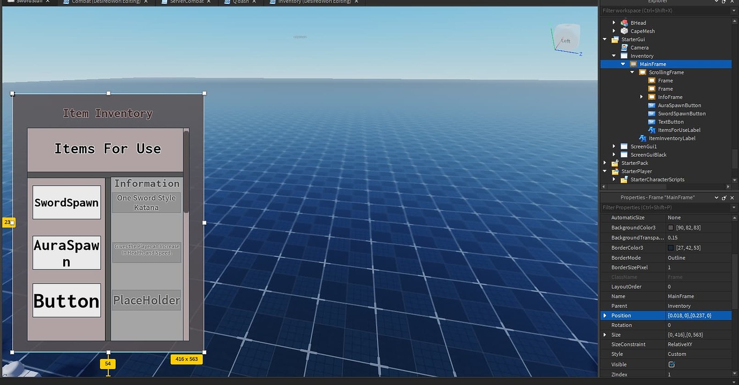This screenshot has width=739, height=385.
Task: Collapse the MainFrame tree node
Action: pyautogui.click(x=623, y=64)
